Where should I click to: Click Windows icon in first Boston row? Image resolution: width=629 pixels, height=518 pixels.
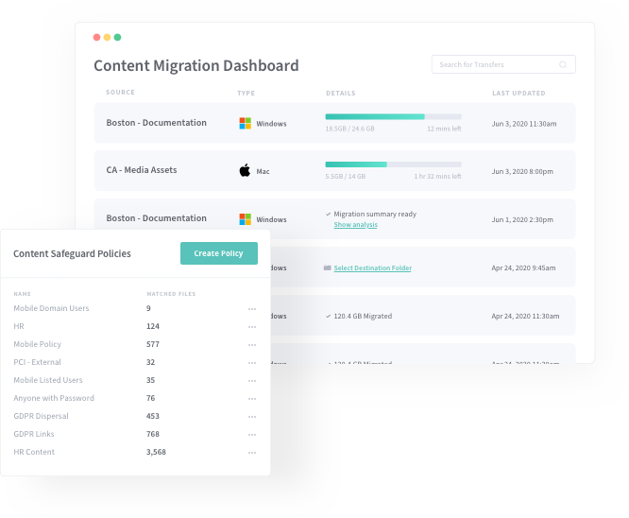click(x=245, y=123)
